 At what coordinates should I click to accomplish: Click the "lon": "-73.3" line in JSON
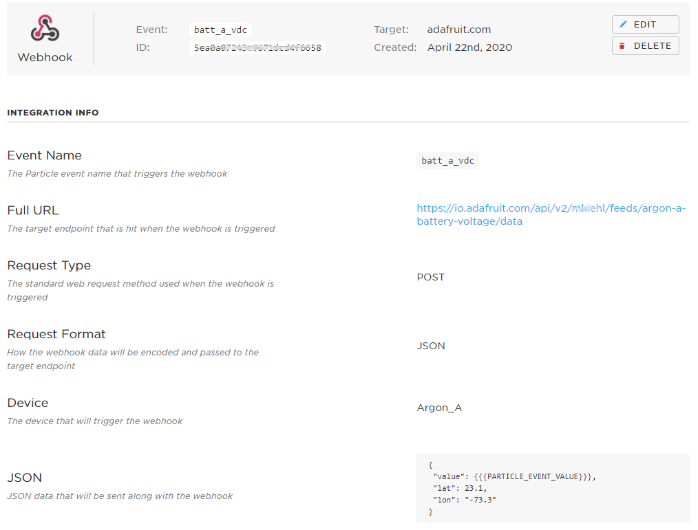point(464,500)
